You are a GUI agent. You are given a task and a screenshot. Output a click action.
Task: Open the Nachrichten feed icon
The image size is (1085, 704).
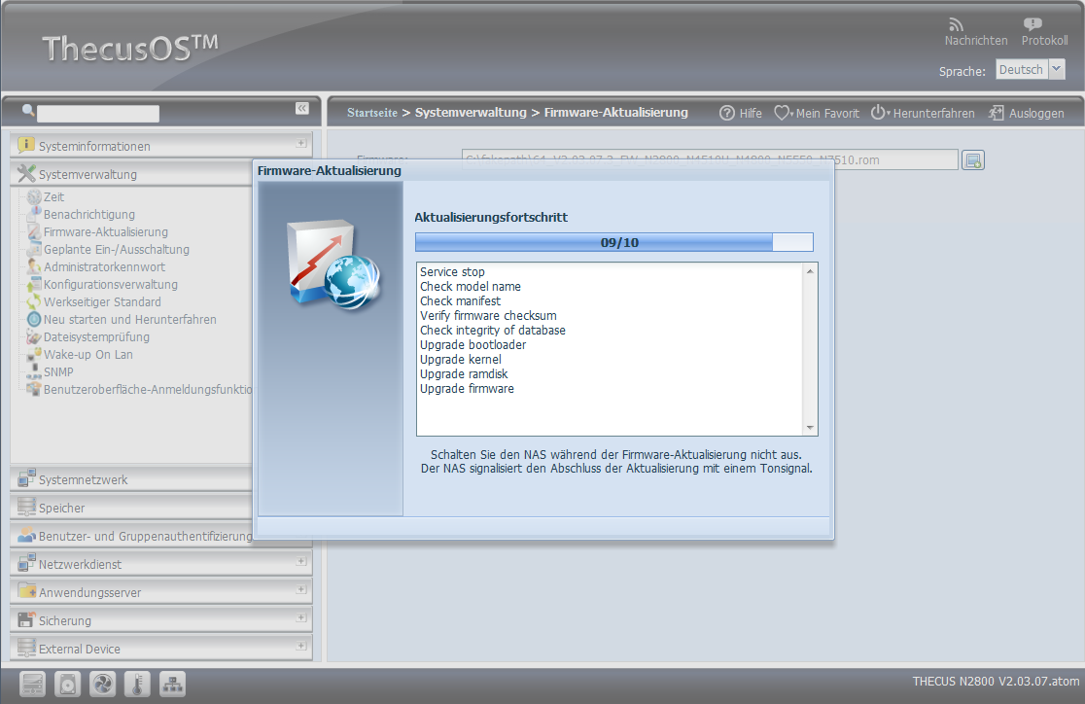tap(956, 25)
